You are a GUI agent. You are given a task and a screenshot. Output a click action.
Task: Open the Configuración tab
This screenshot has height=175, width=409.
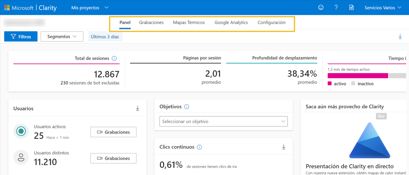(x=271, y=22)
